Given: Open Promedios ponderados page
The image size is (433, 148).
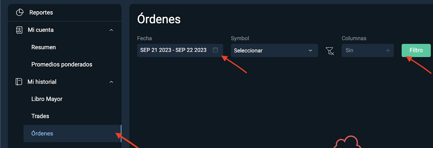Looking at the screenshot, I should [62, 64].
